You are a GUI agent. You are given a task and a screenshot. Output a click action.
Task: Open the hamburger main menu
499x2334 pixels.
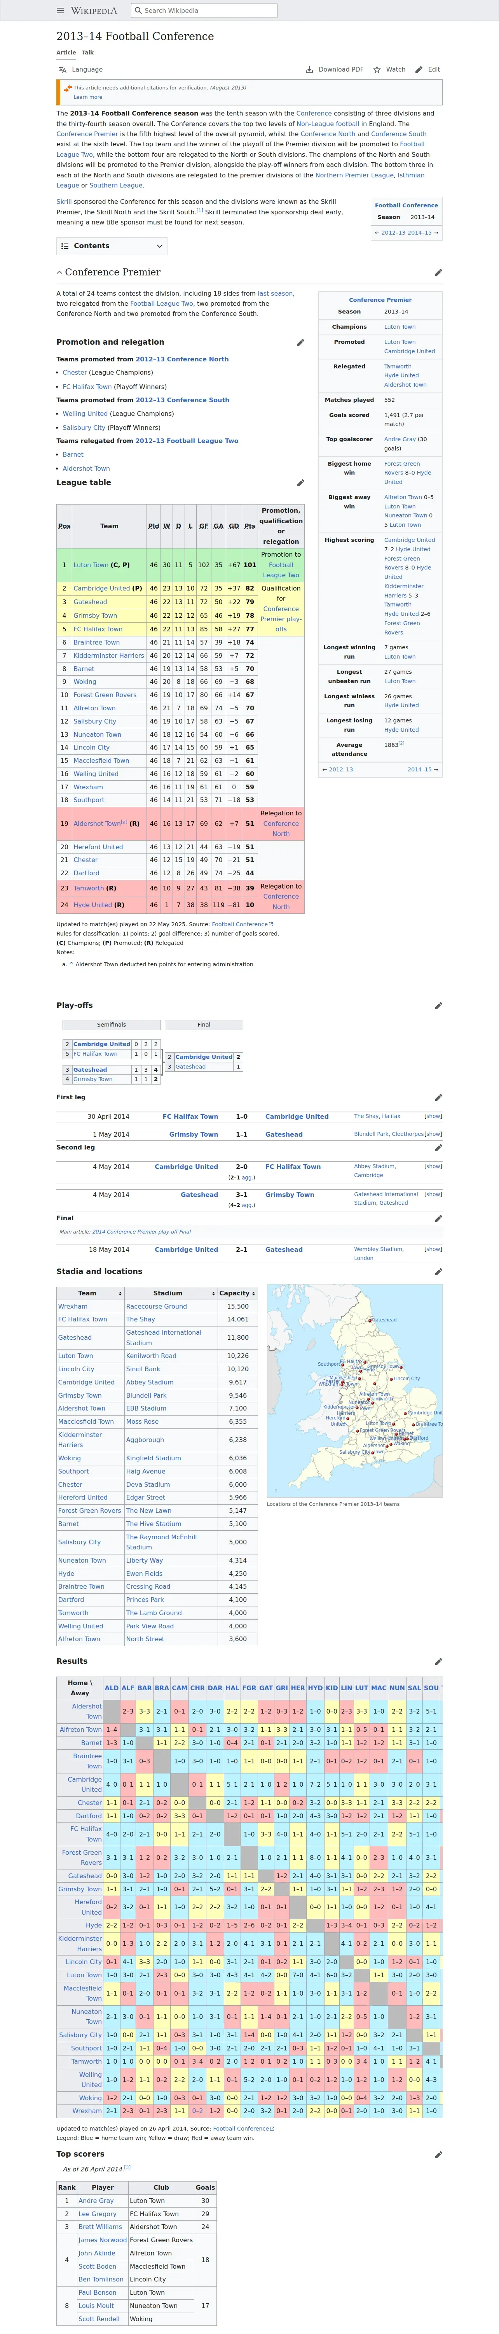point(61,11)
